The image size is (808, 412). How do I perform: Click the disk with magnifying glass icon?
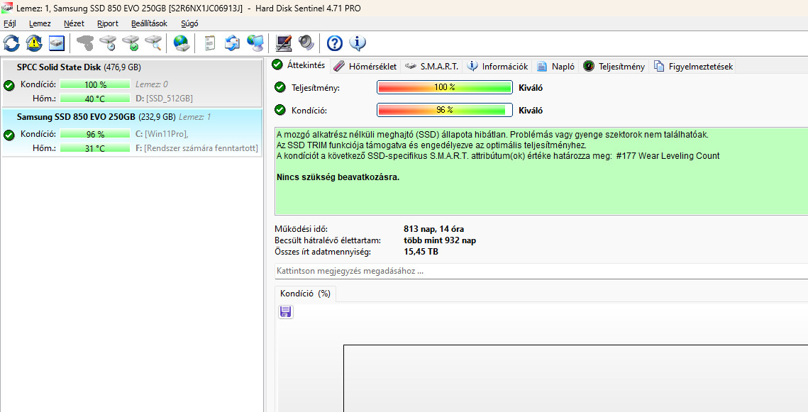(x=153, y=43)
